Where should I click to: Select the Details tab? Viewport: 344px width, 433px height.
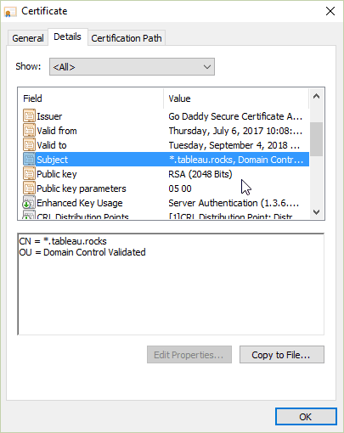pyautogui.click(x=67, y=37)
